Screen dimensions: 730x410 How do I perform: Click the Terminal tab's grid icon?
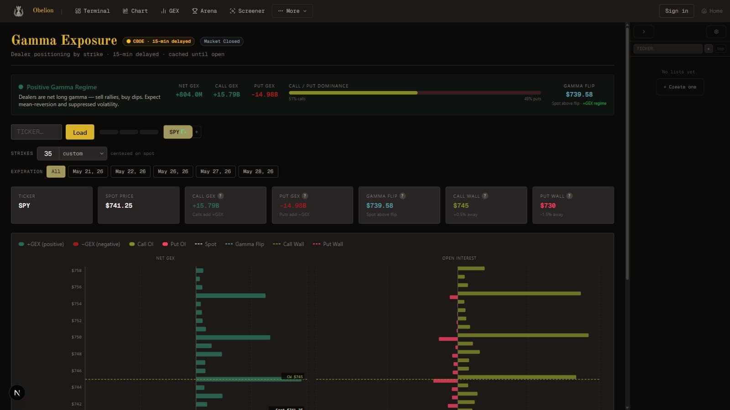(78, 11)
